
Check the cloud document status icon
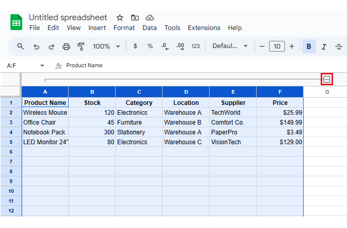pyautogui.click(x=150, y=18)
